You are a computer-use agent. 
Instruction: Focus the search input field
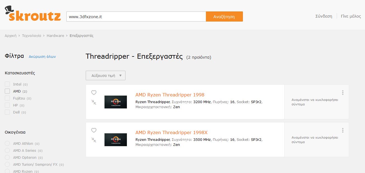click(x=136, y=16)
